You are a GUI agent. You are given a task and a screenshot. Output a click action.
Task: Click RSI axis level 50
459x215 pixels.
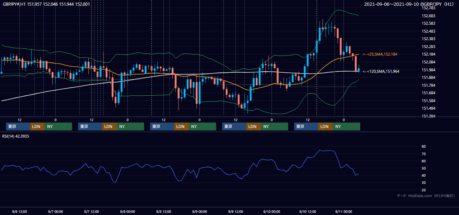pos(423,168)
